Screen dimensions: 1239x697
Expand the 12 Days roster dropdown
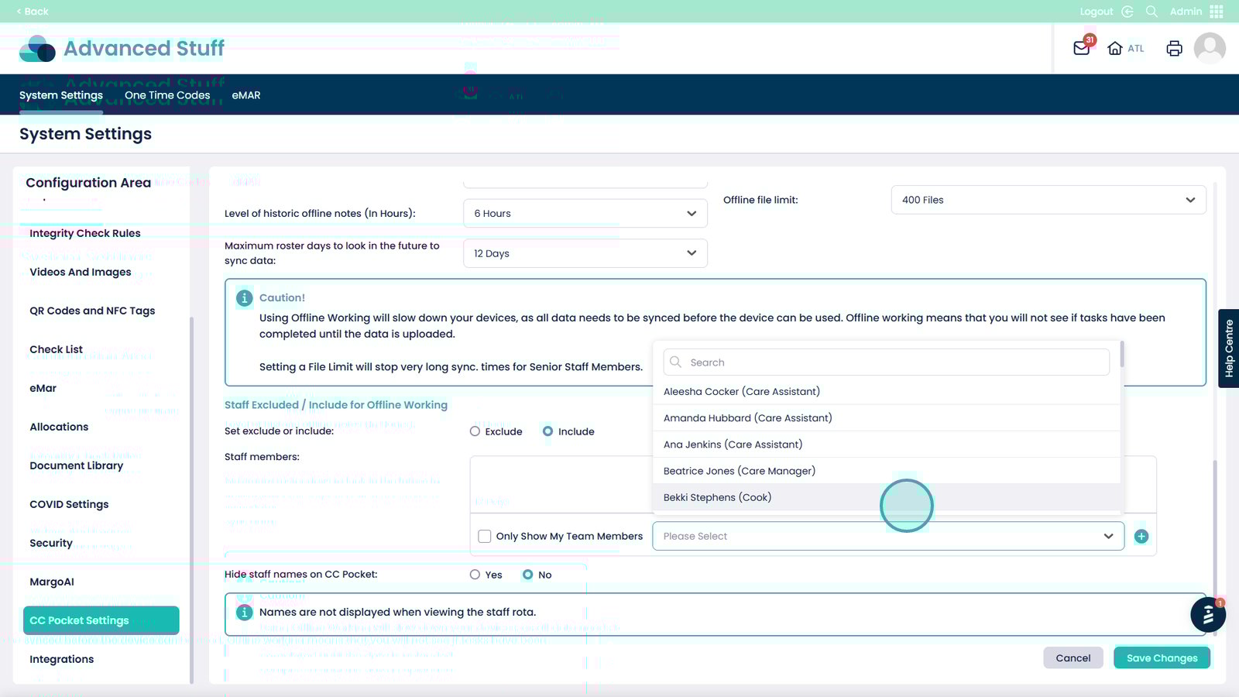585,253
